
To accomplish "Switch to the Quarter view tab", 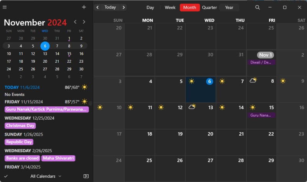I will [209, 7].
